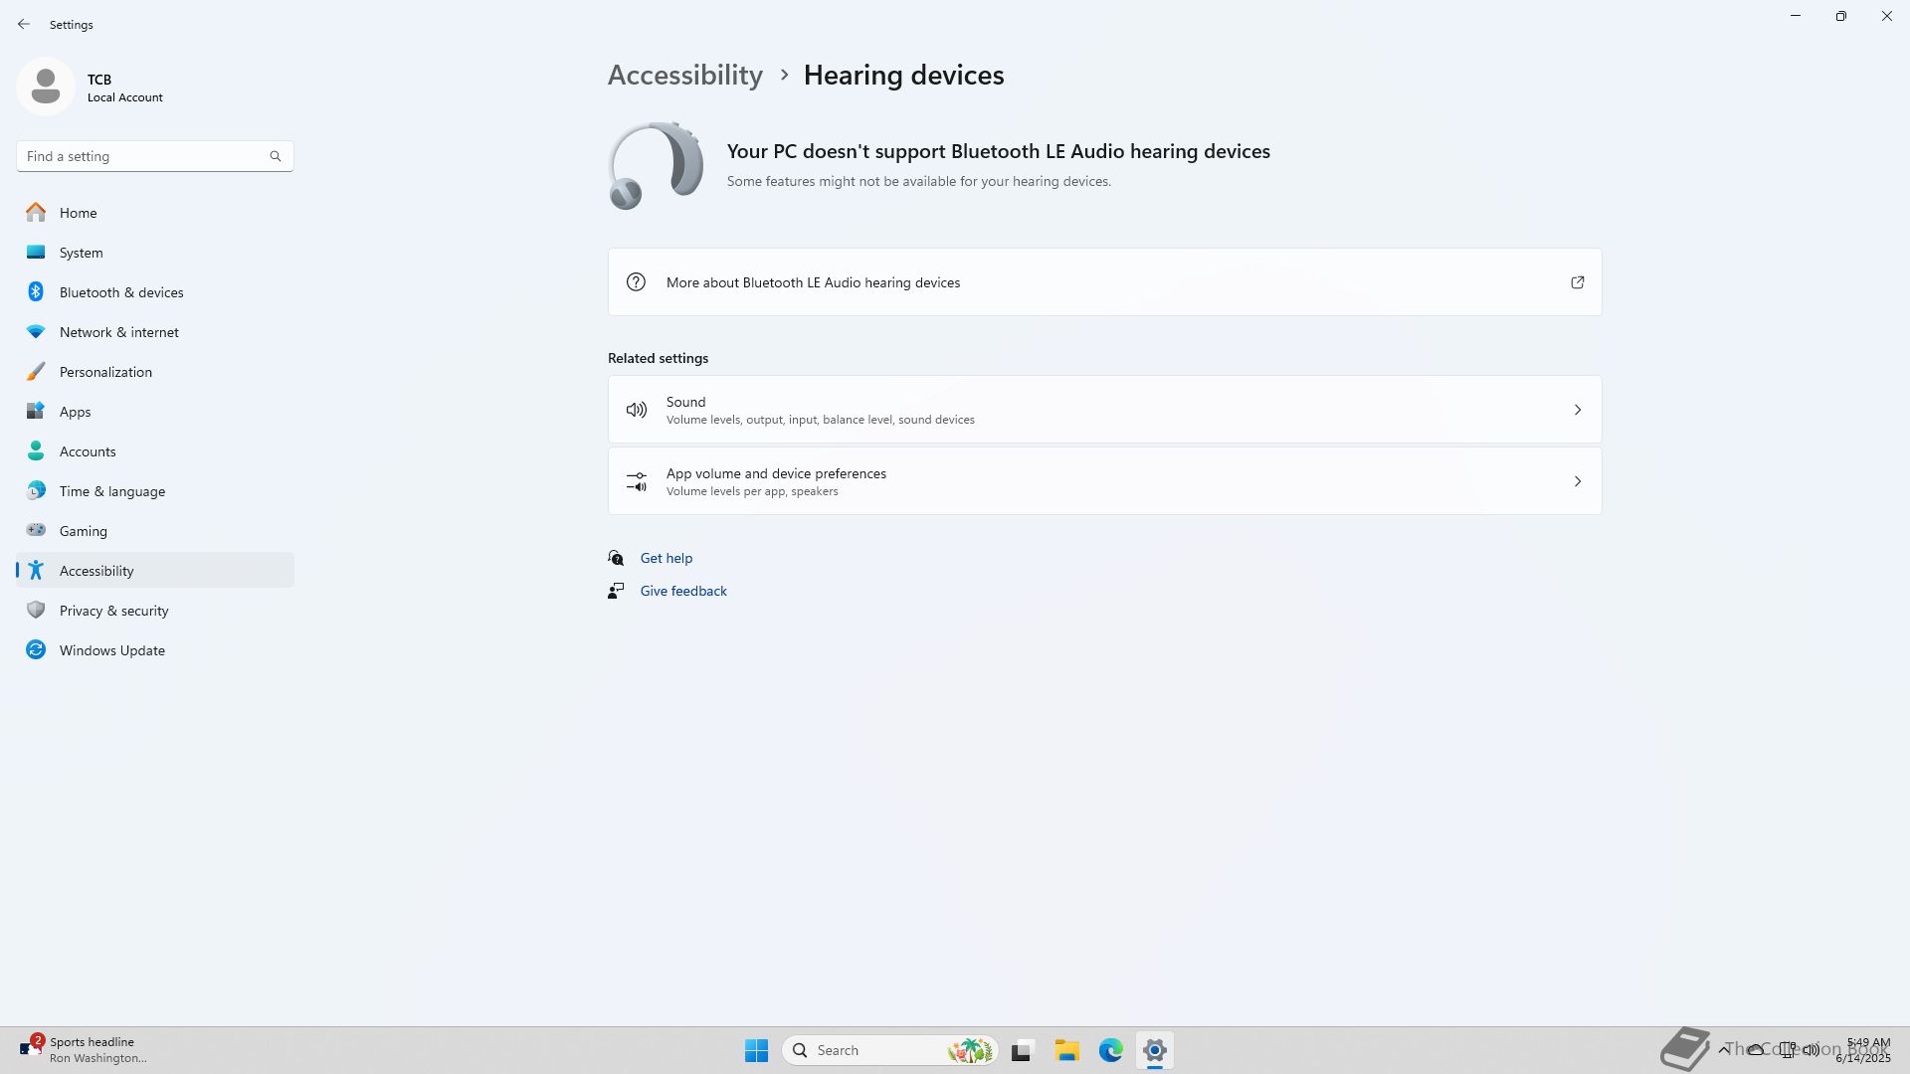1910x1074 pixels.
Task: Click the Get help link
Action: coord(666,558)
